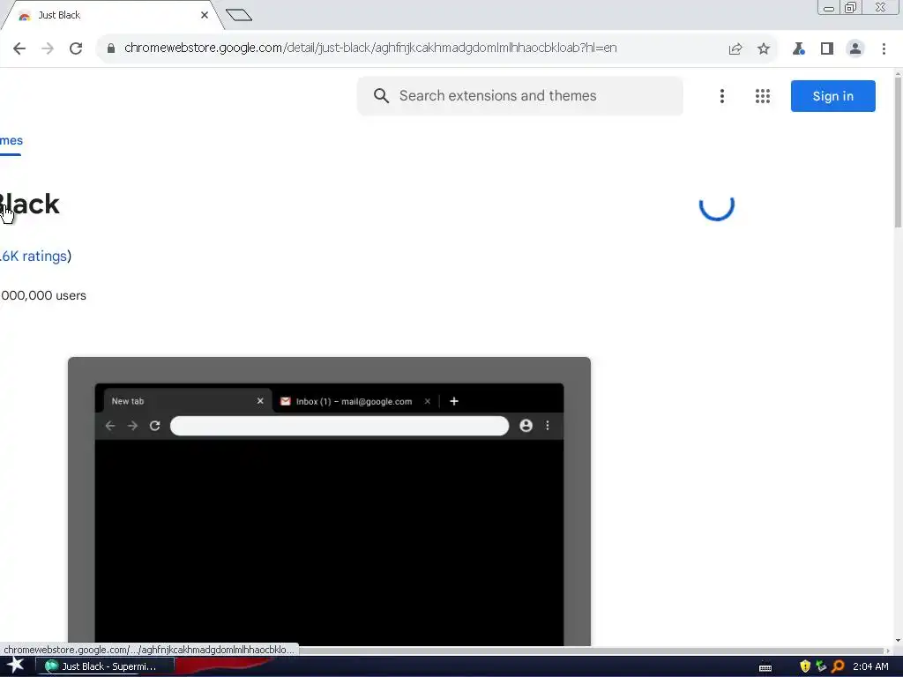The height and width of the screenshot is (677, 903).
Task: Click the horizontal page scrollbar
Action: pos(592,651)
